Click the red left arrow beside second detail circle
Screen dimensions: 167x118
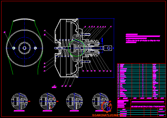click(57, 101)
